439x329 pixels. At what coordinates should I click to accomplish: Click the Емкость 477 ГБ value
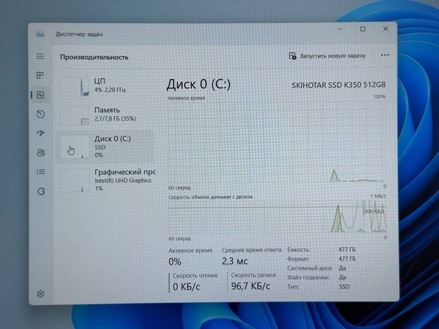pos(347,249)
